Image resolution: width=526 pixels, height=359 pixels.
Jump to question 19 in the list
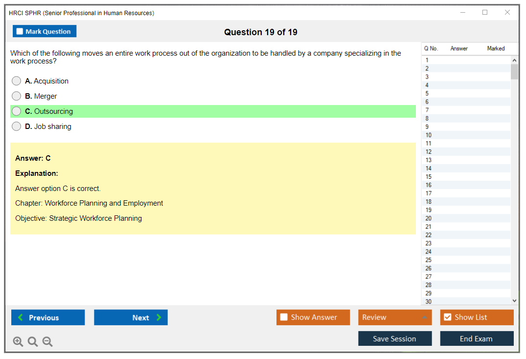click(429, 210)
